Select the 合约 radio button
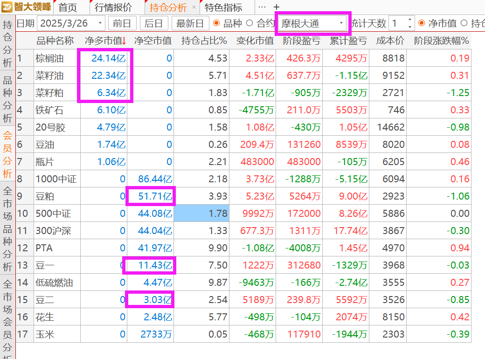Viewport: 485px width, 359px height. click(249, 23)
